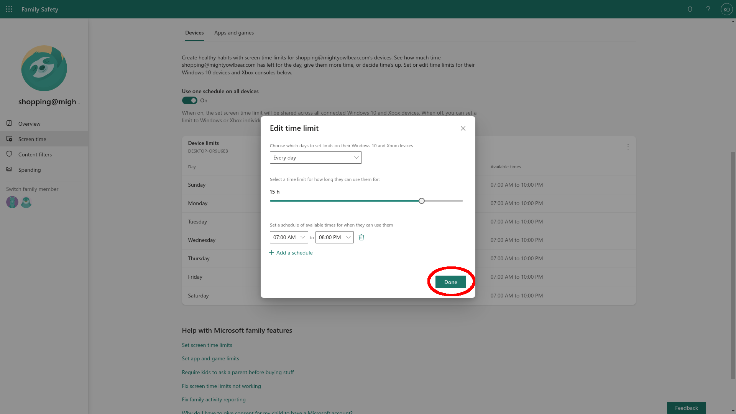Select the Saturday row
Image resolution: width=736 pixels, height=414 pixels.
[x=409, y=296]
